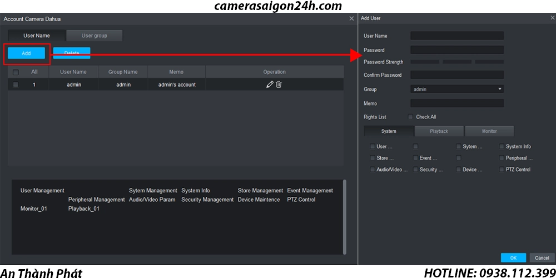Edit the admin account with pencil icon
This screenshot has height=278, width=556.
pyautogui.click(x=270, y=85)
